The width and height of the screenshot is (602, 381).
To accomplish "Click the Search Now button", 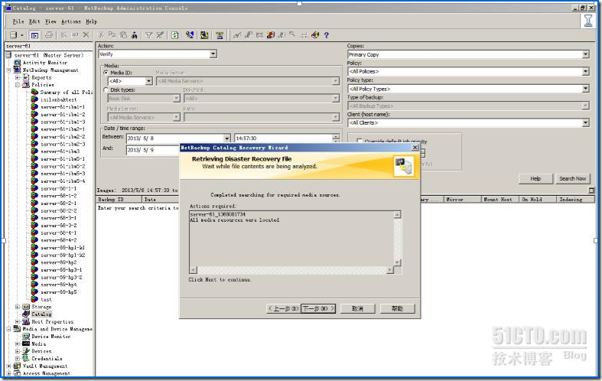I will tap(572, 178).
